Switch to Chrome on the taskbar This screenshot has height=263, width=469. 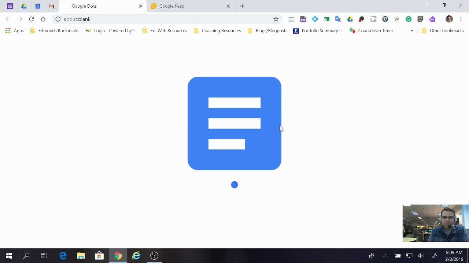[x=118, y=256]
